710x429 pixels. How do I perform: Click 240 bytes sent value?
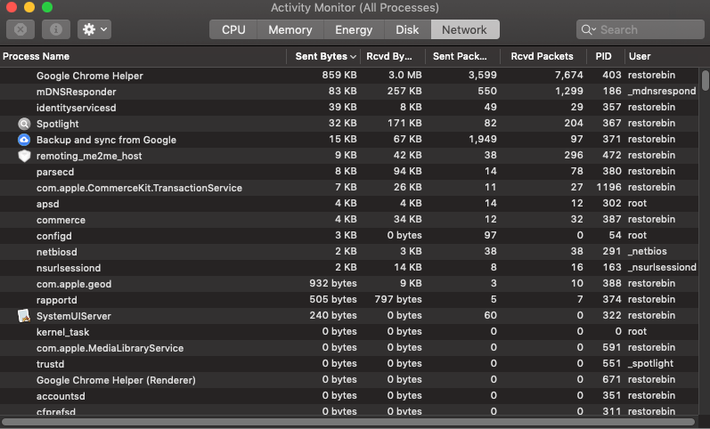coord(333,315)
